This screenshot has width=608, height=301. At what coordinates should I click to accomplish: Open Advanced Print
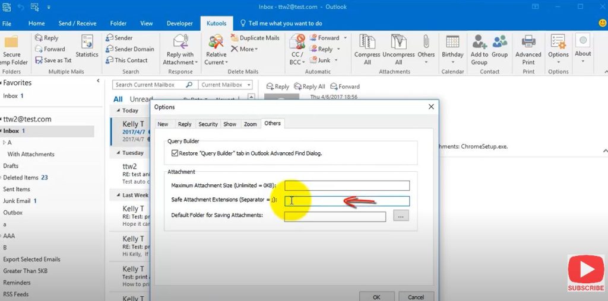coord(528,50)
